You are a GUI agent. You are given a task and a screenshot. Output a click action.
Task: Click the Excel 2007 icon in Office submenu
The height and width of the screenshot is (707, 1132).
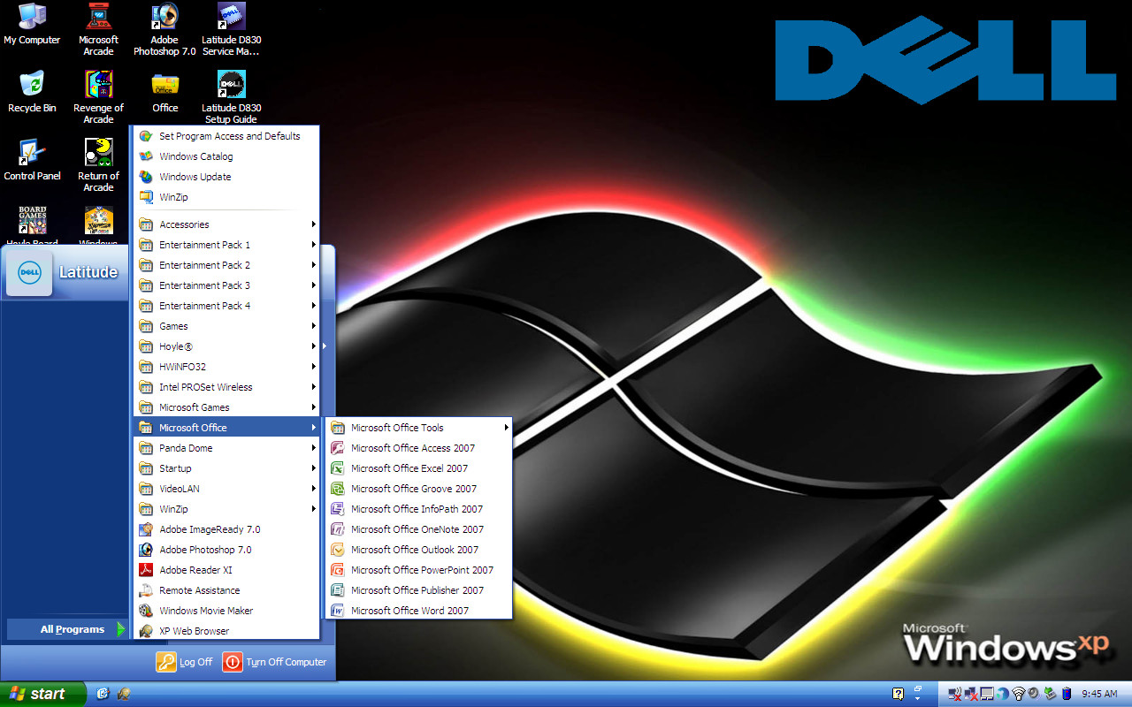click(337, 468)
